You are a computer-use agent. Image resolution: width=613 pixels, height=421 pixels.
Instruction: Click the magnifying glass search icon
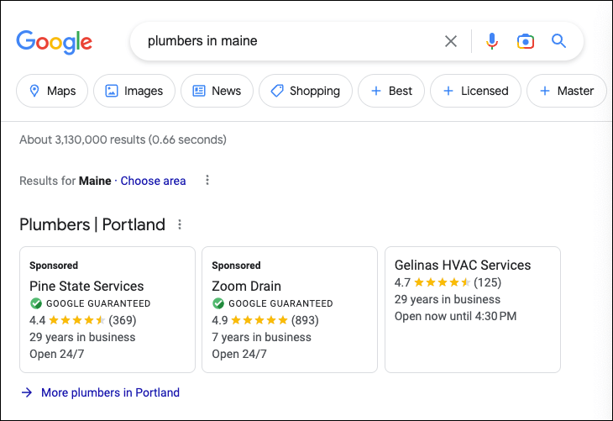tap(558, 40)
